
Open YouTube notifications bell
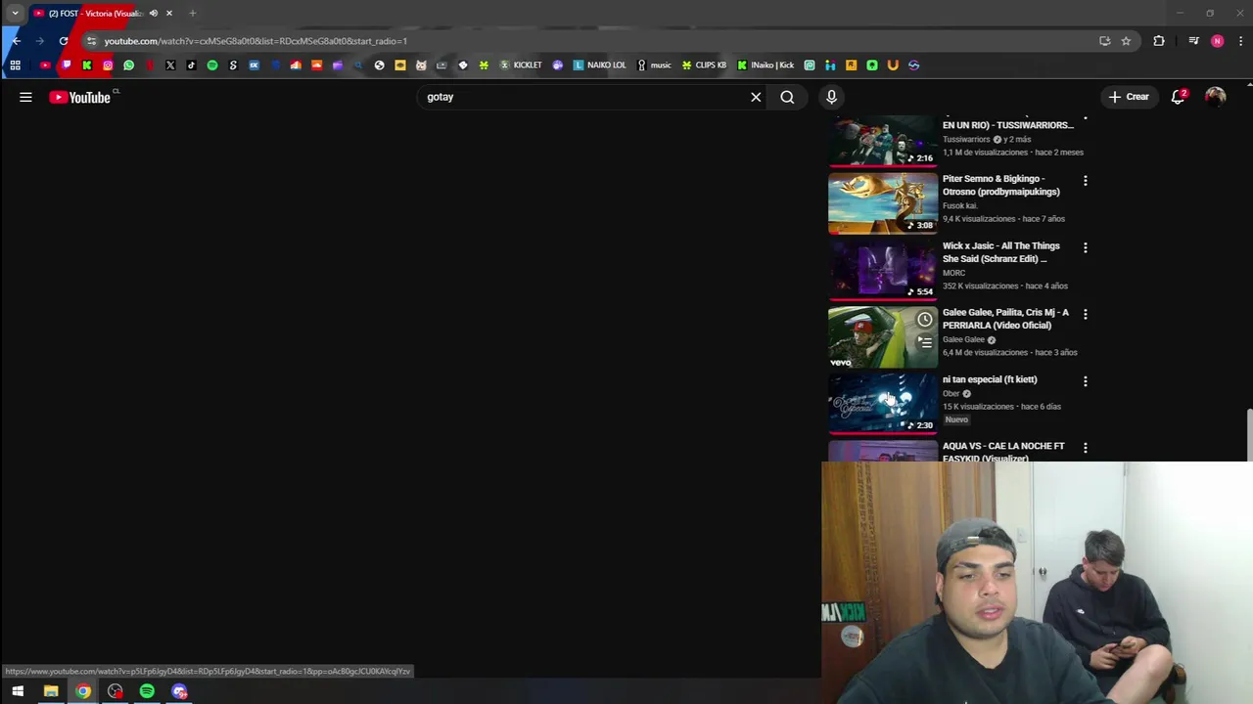[x=1179, y=97]
